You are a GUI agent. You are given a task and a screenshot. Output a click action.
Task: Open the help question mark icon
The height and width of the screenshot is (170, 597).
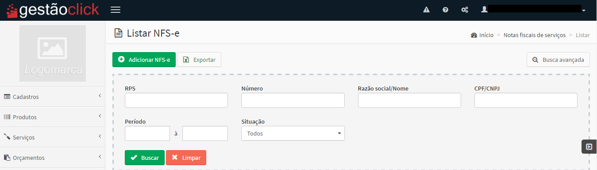tap(445, 10)
